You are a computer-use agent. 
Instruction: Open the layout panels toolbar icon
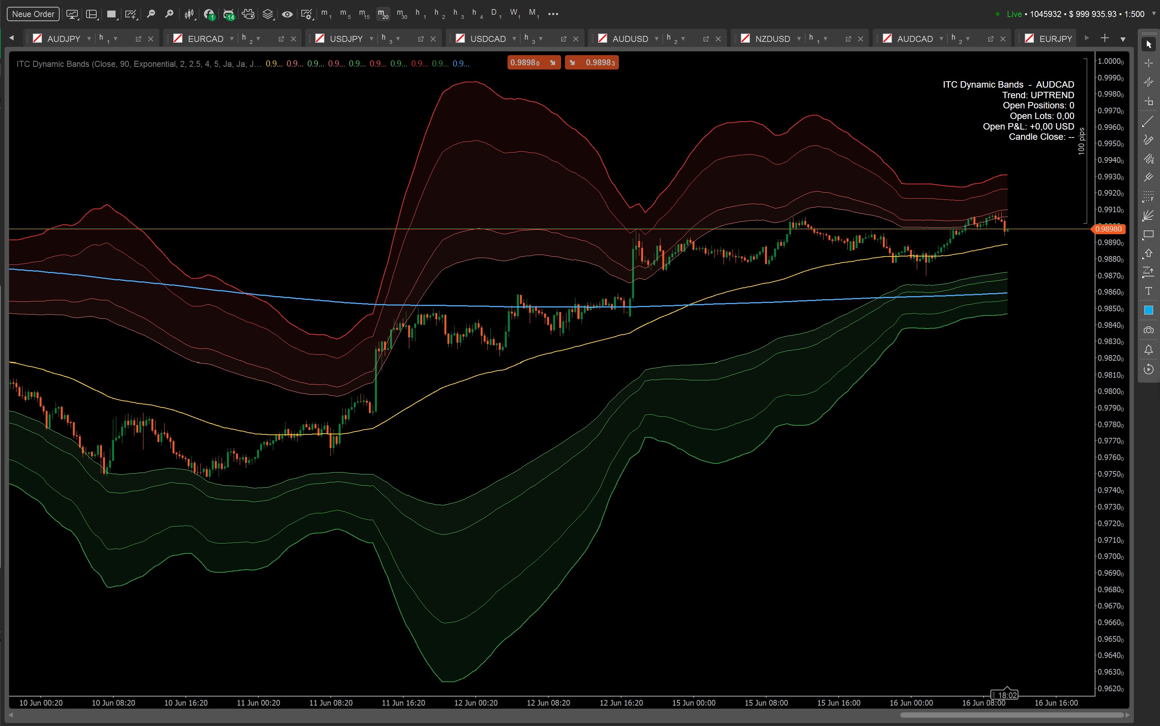[92, 14]
